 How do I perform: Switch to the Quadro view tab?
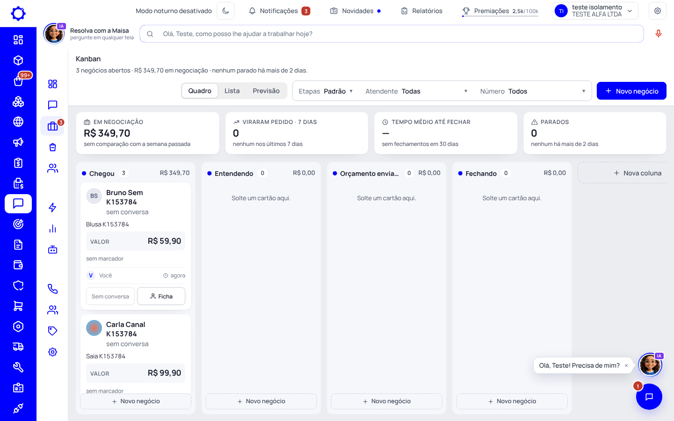pyautogui.click(x=200, y=91)
